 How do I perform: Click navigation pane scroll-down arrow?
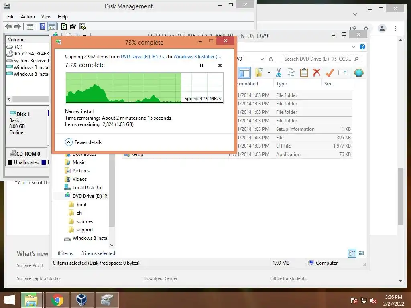[x=112, y=245]
